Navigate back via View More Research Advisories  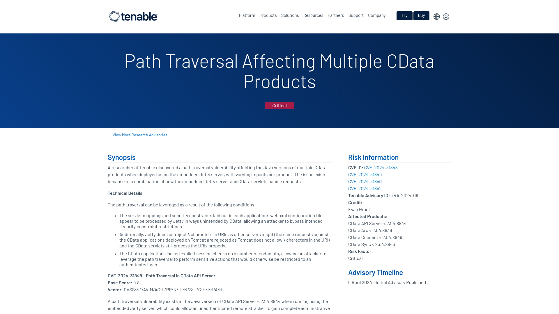pos(137,135)
